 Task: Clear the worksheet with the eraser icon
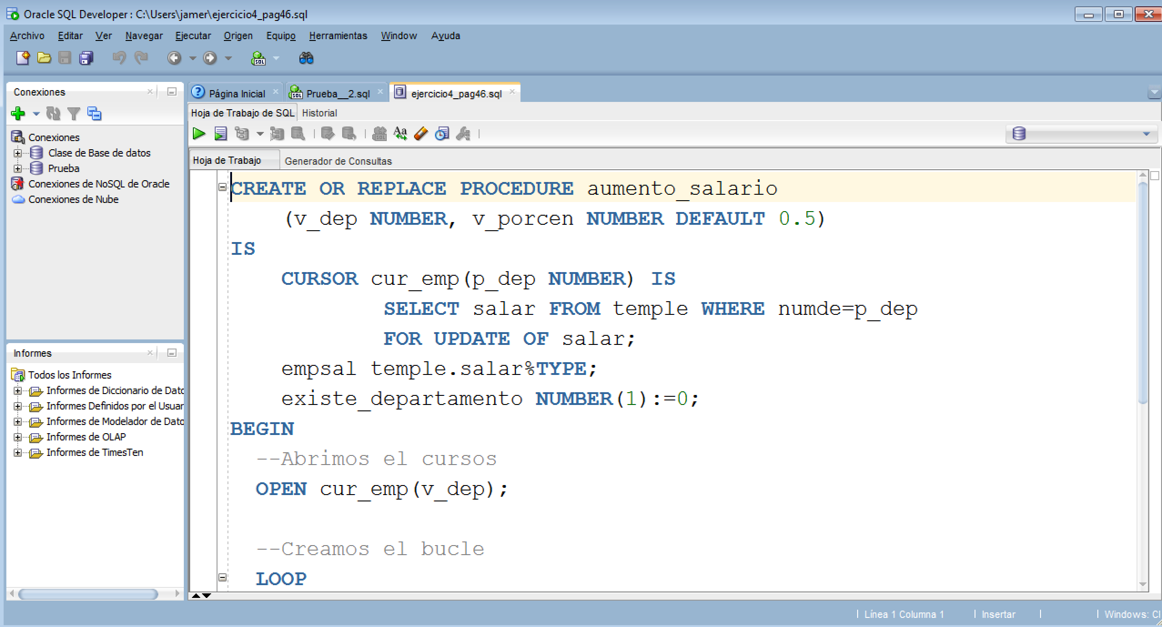click(421, 133)
